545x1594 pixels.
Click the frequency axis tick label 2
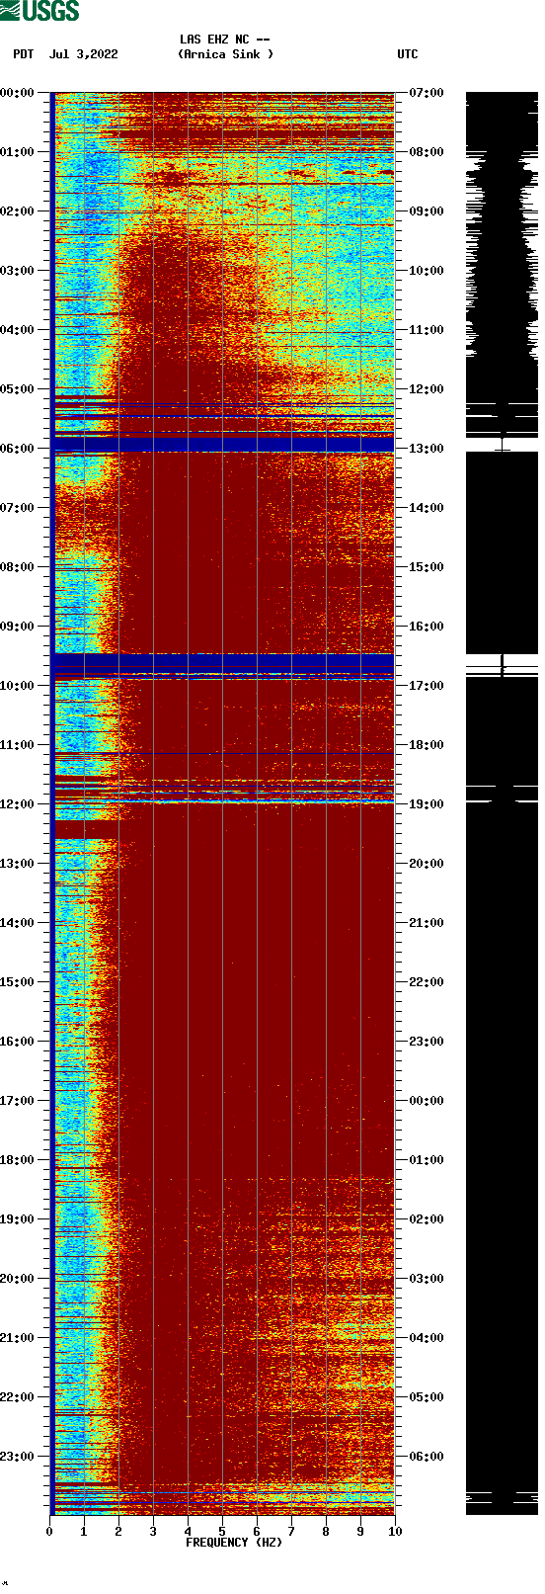point(118,1532)
